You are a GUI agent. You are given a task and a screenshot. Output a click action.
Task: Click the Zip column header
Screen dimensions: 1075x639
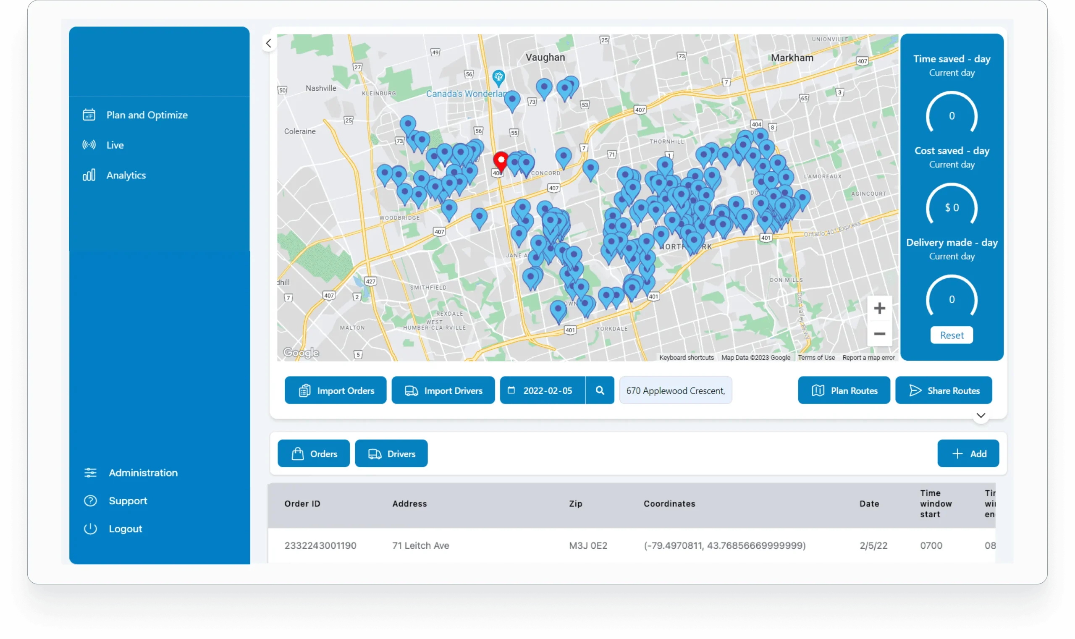(575, 503)
